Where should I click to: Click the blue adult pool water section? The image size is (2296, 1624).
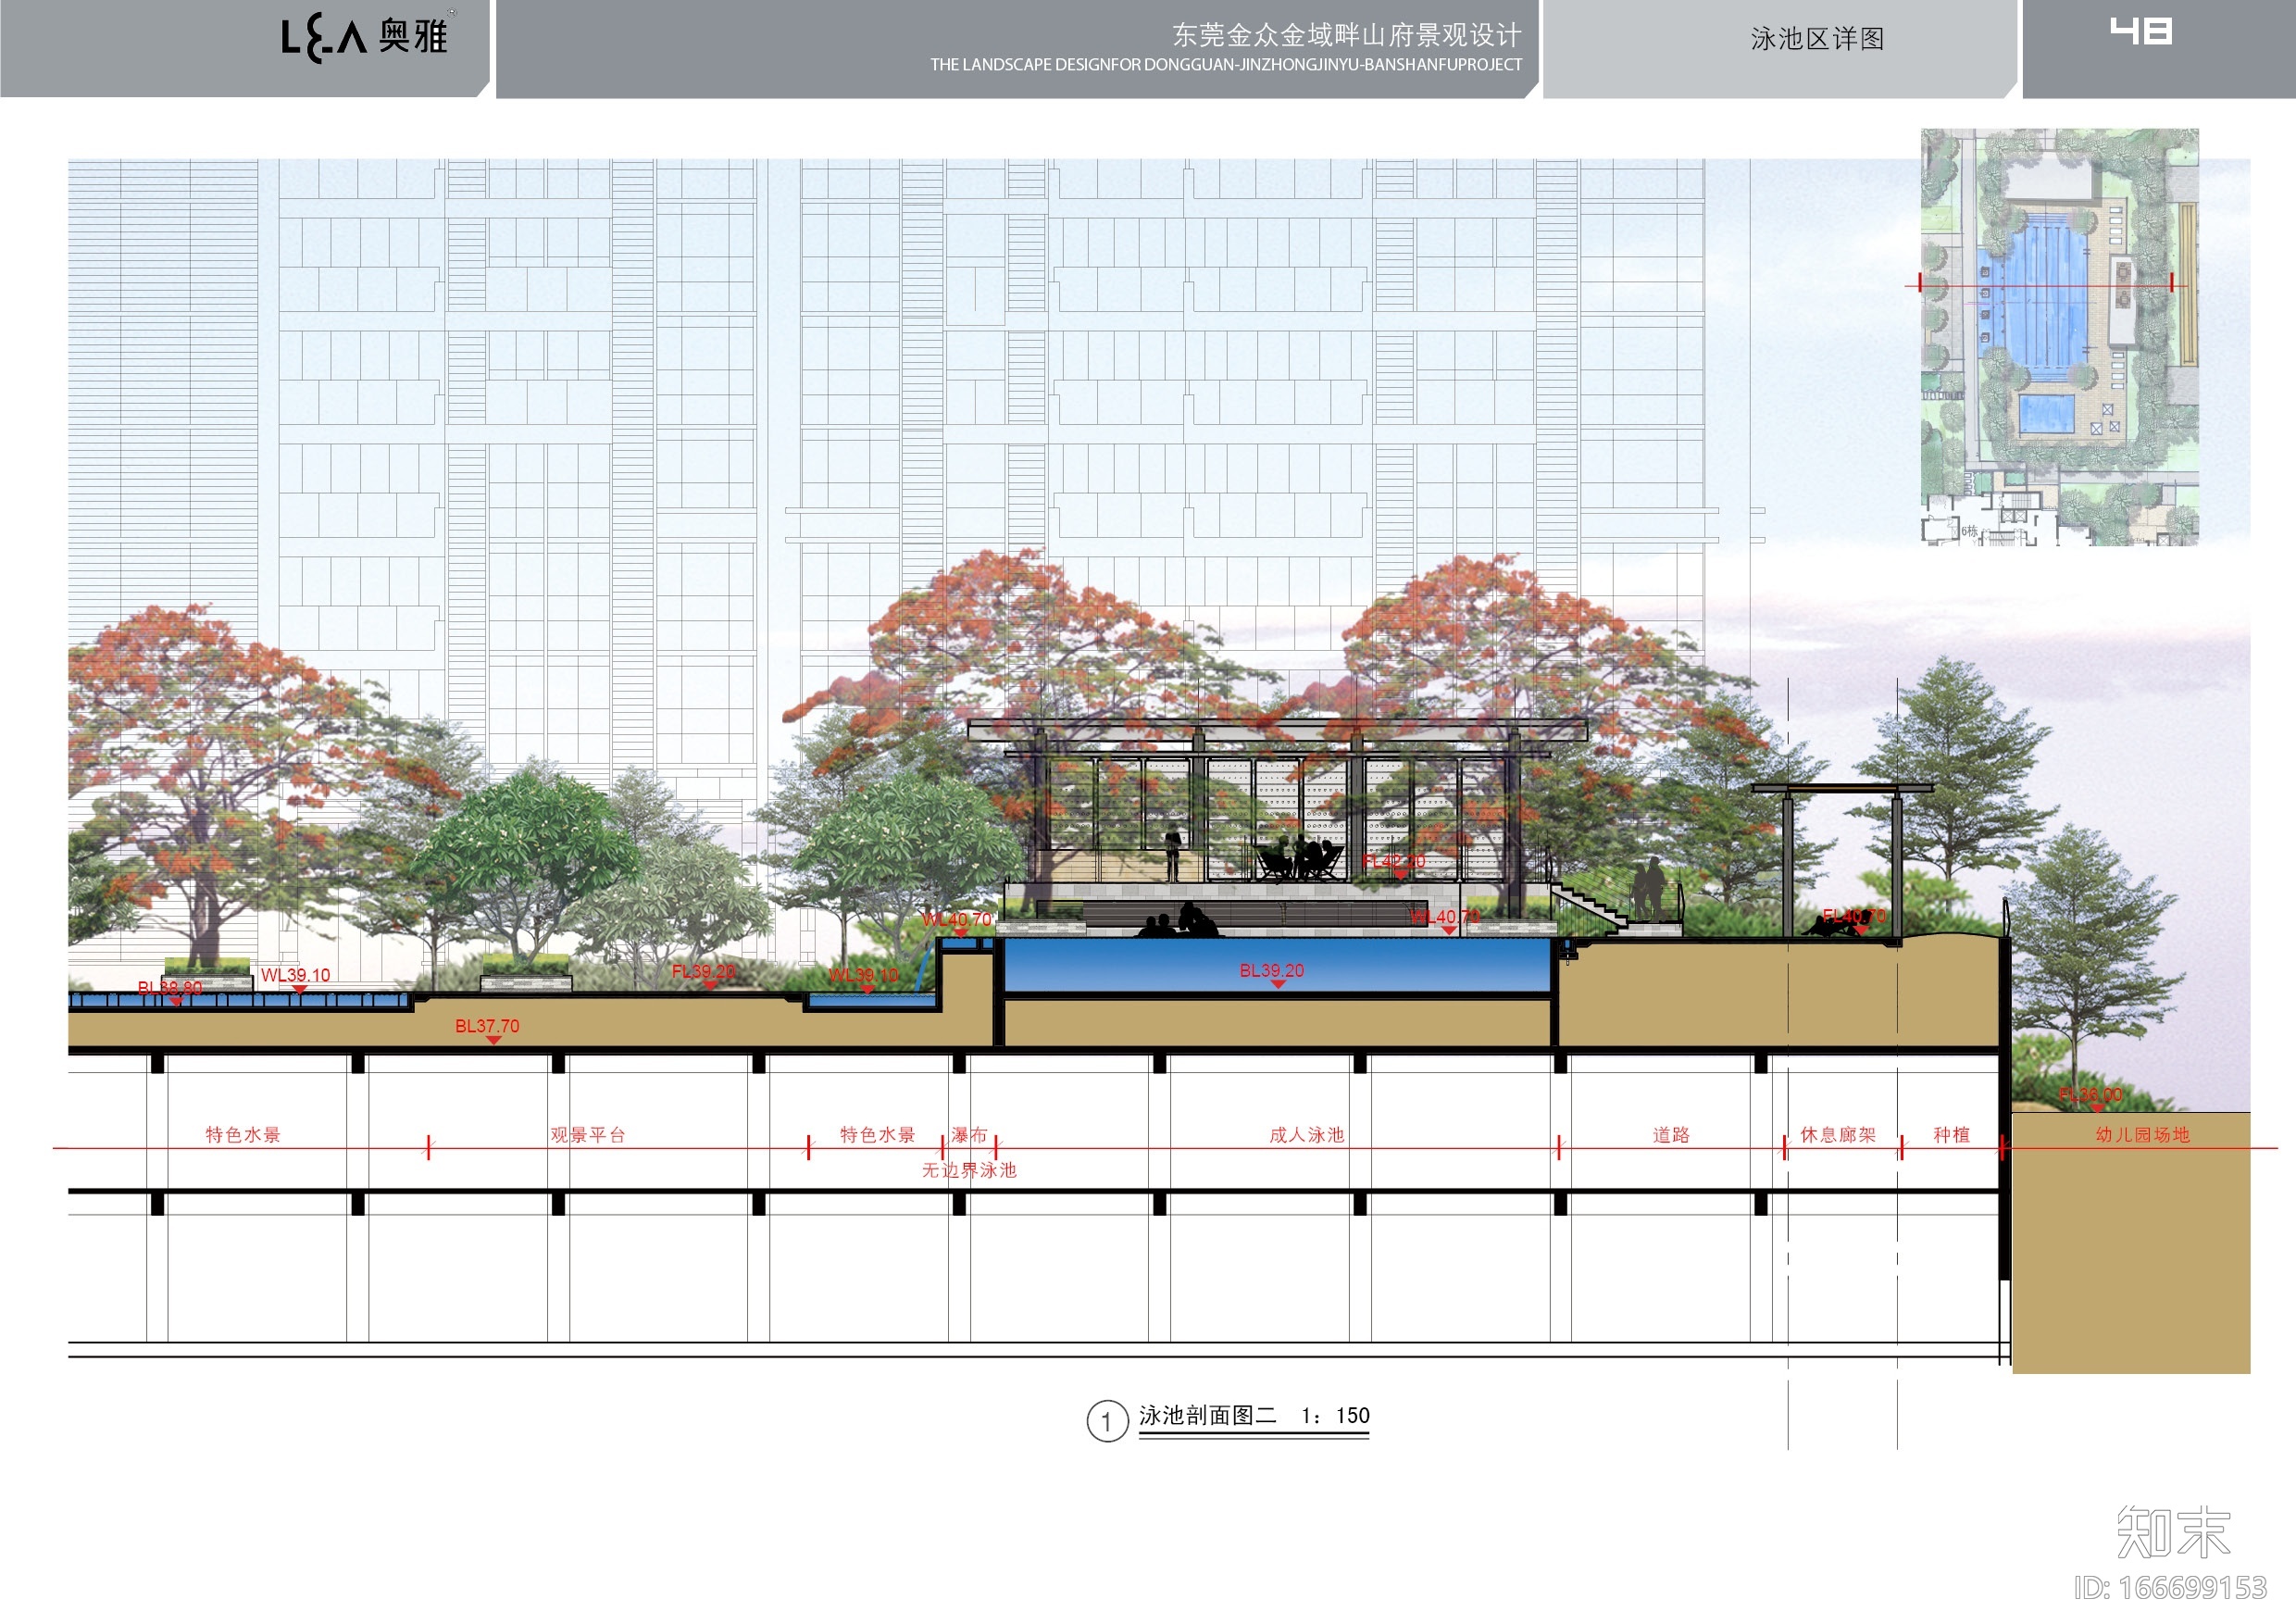(1276, 965)
